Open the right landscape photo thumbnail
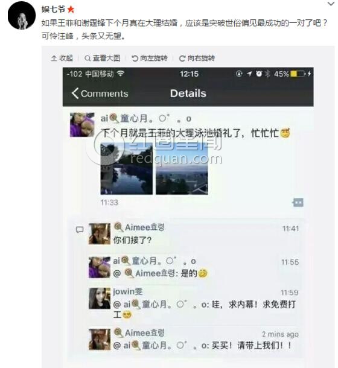This screenshot has height=368, width=338. click(182, 169)
